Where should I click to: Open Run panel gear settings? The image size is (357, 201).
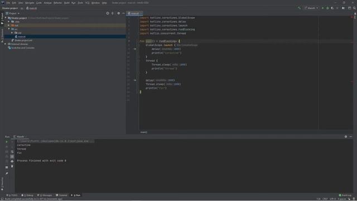346,137
